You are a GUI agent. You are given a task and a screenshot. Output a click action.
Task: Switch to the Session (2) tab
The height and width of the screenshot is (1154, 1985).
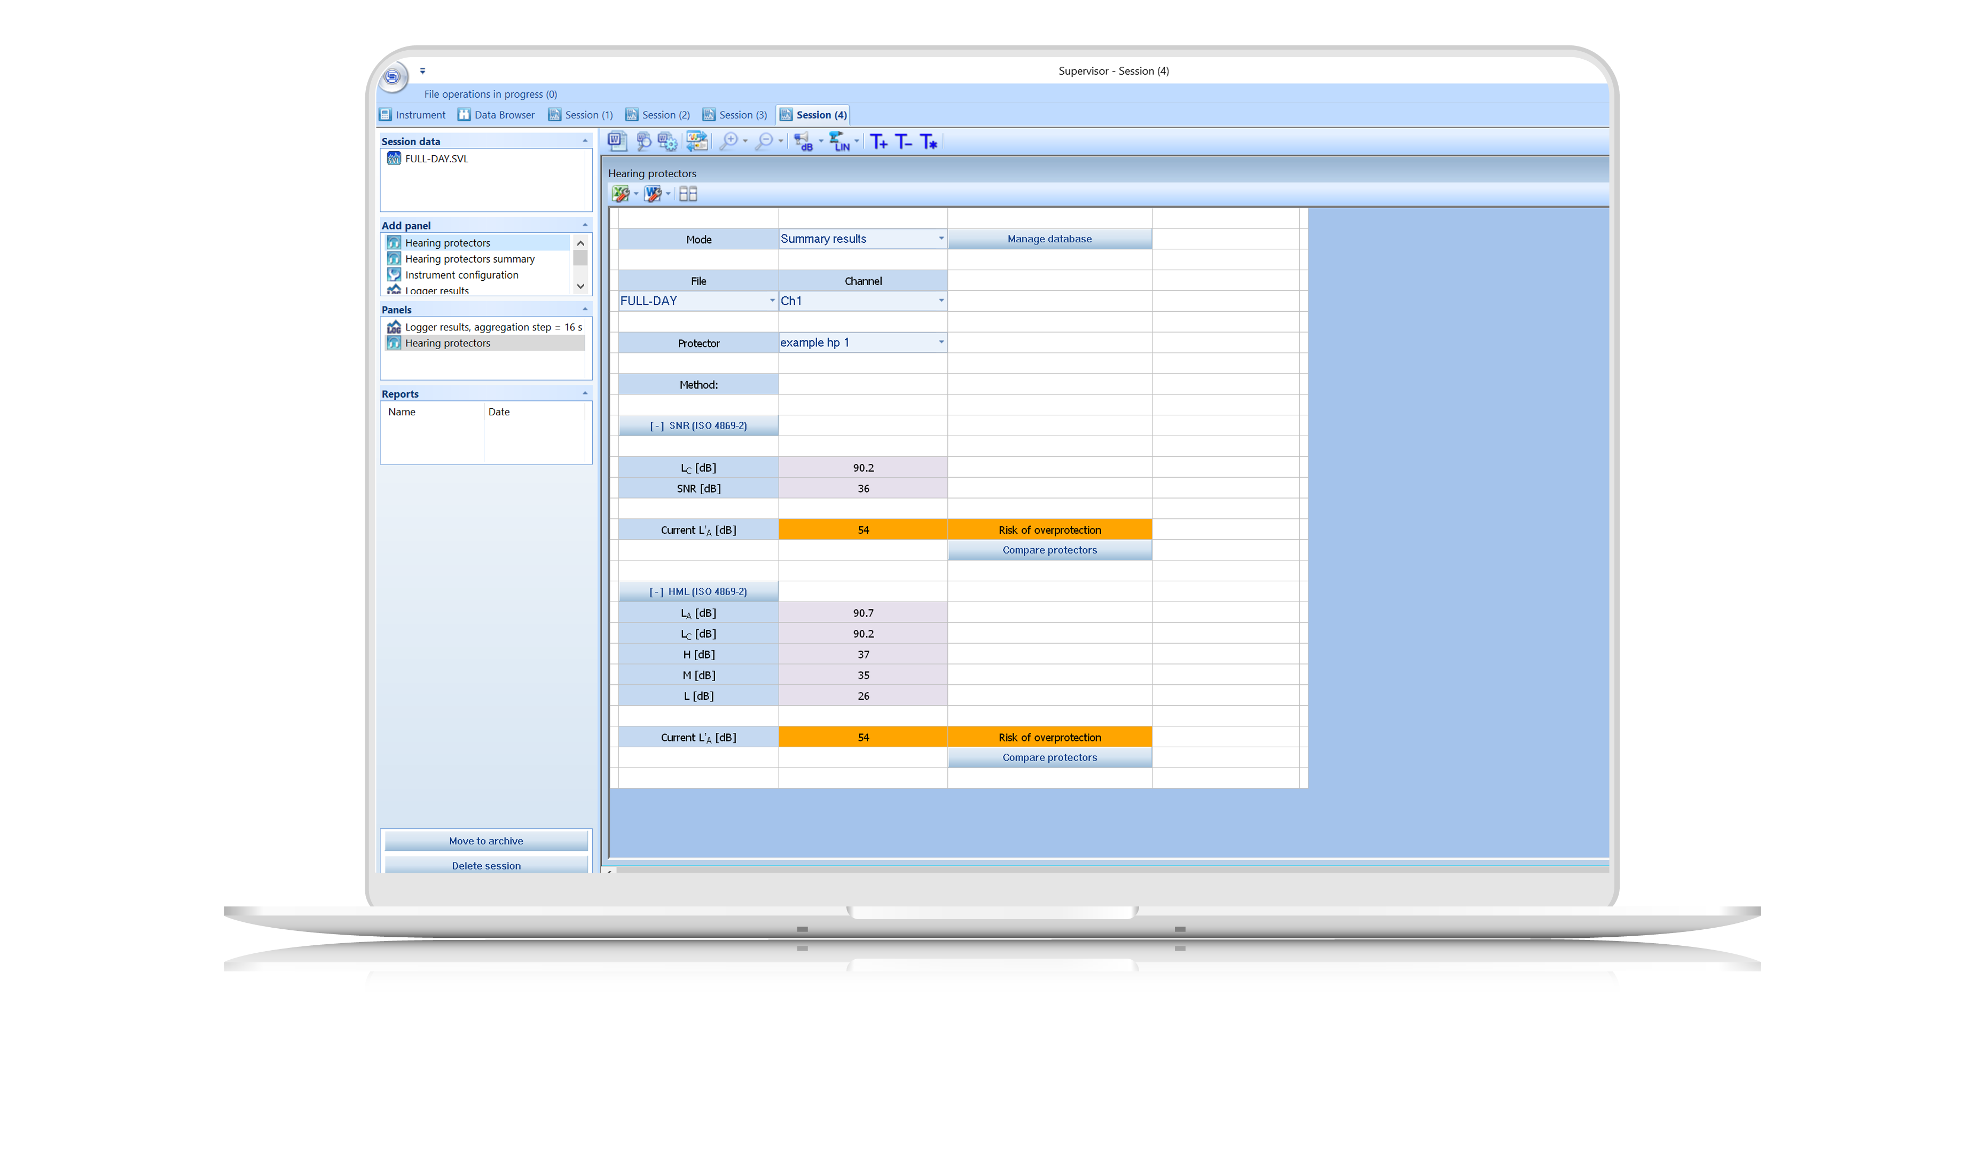tap(658, 115)
